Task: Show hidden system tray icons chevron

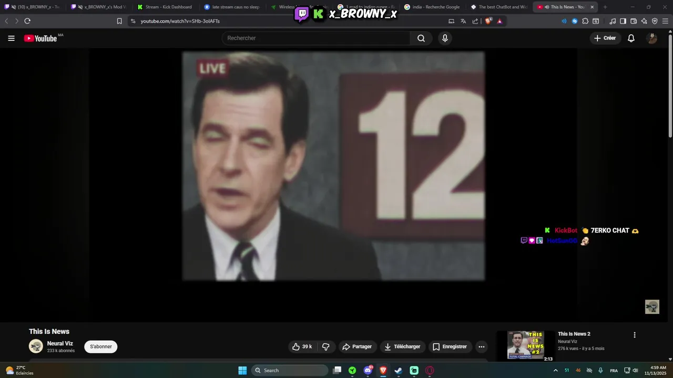Action: click(555, 370)
